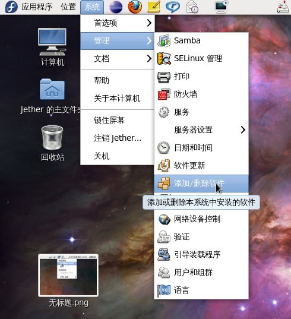
Task: Click the Samba text label
Action: (187, 40)
